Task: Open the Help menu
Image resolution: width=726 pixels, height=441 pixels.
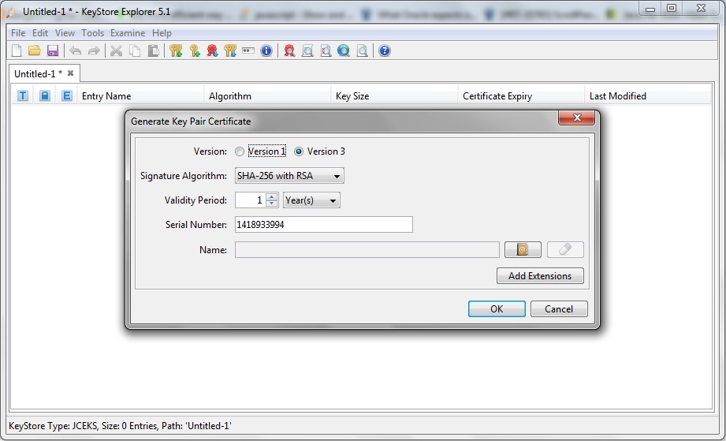Action: pos(162,33)
